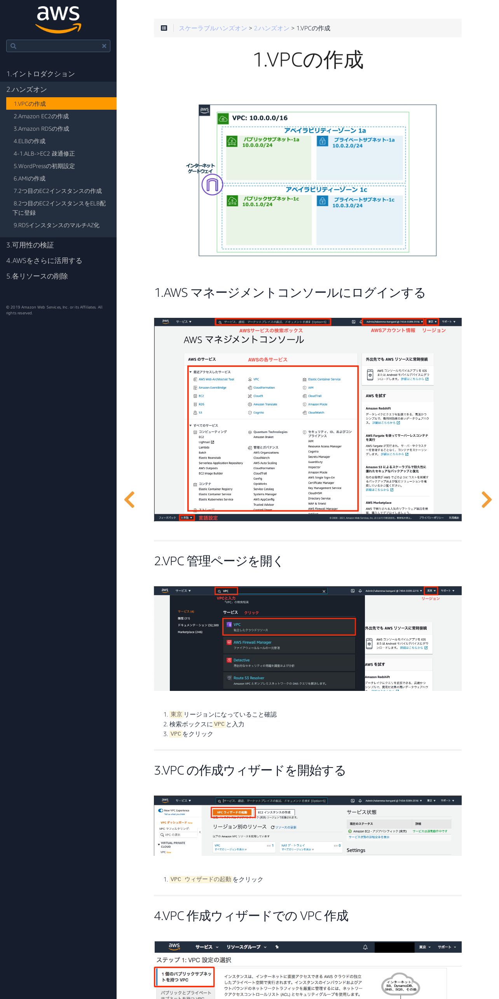Image resolution: width=499 pixels, height=999 pixels.
Task: Open the 2.ハンズオン section in sidebar
Action: pyautogui.click(x=26, y=89)
